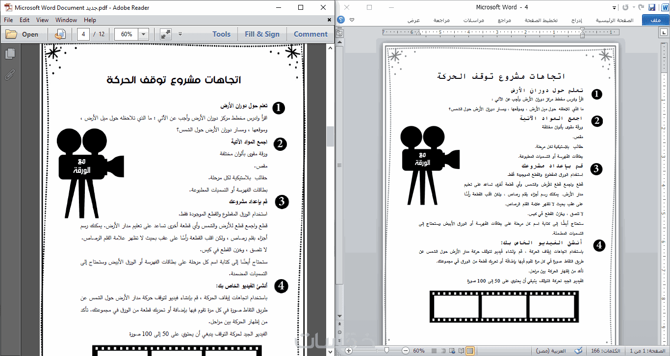
Task: Click the page number field showing 4
Action: pos(84,34)
